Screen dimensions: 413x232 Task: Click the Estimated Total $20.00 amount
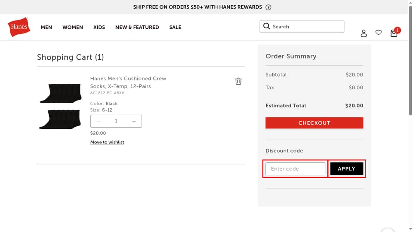click(x=354, y=106)
